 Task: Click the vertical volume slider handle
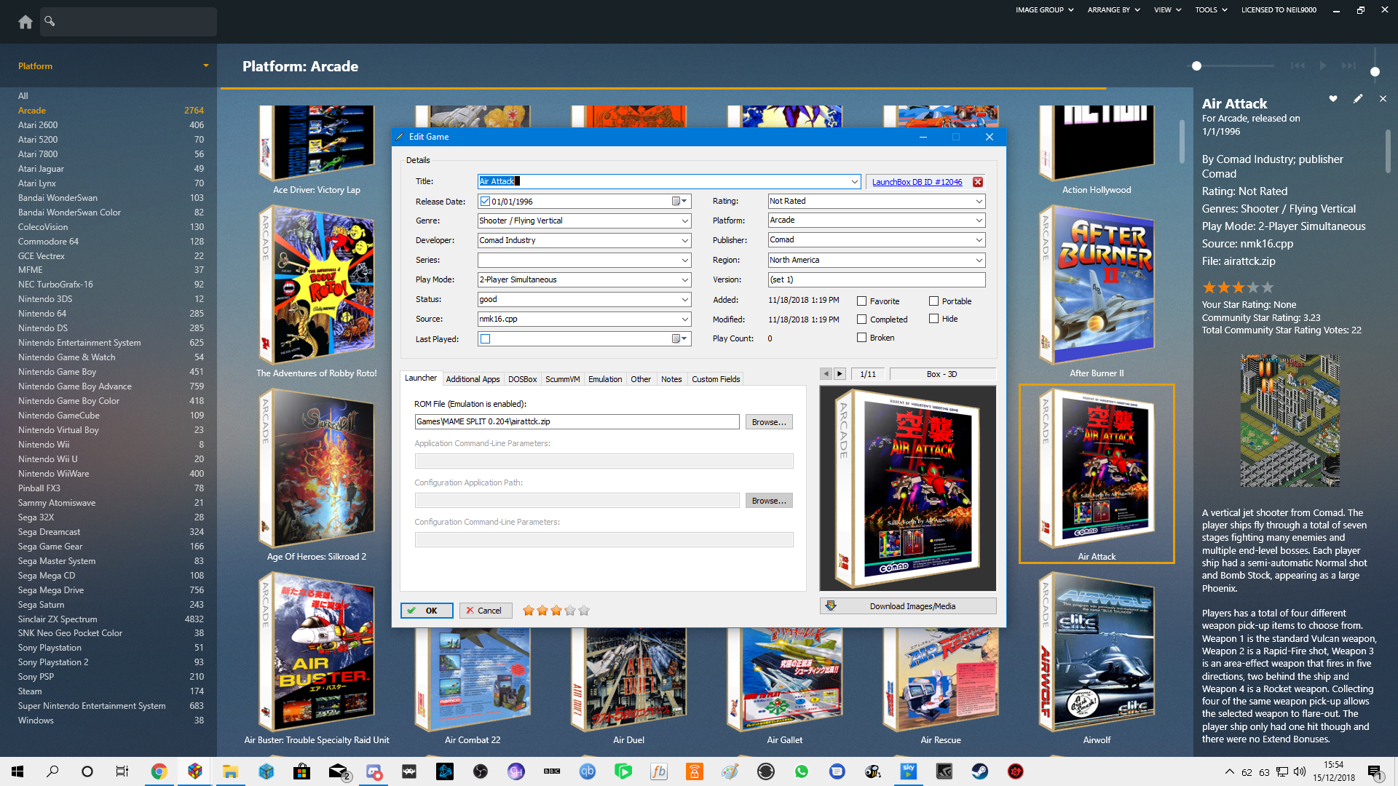coord(1375,71)
